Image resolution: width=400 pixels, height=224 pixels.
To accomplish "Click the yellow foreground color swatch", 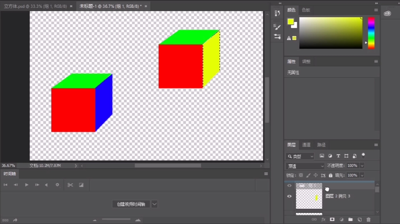I will pyautogui.click(x=290, y=22).
